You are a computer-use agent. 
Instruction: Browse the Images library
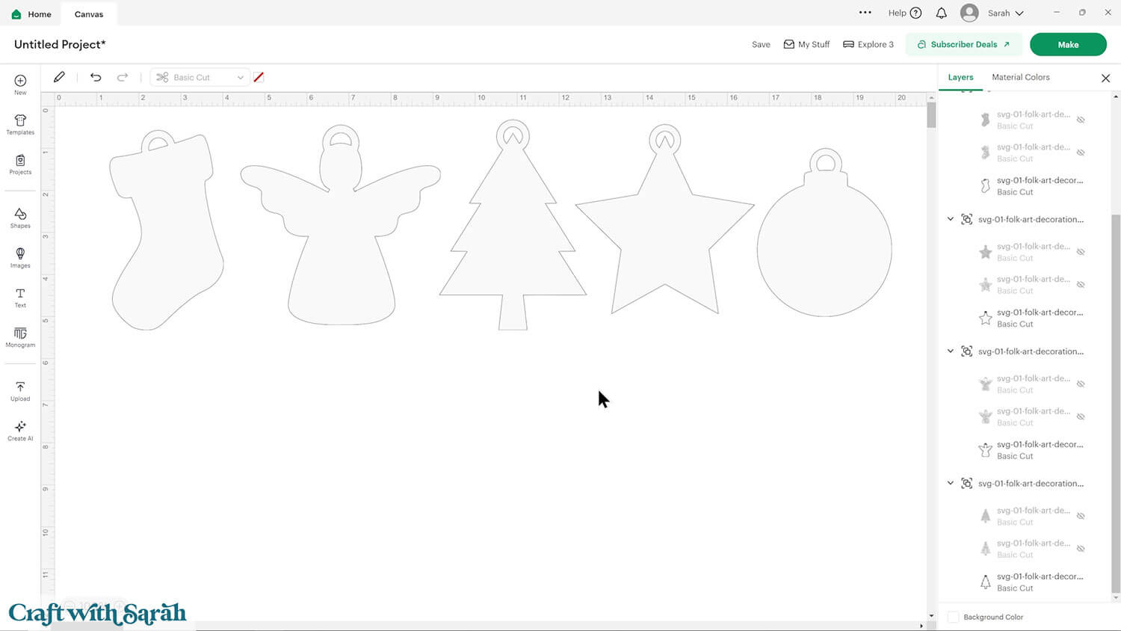pos(20,253)
